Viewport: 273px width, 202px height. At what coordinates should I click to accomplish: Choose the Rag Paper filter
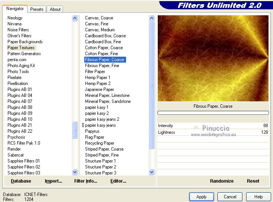tap(94, 137)
